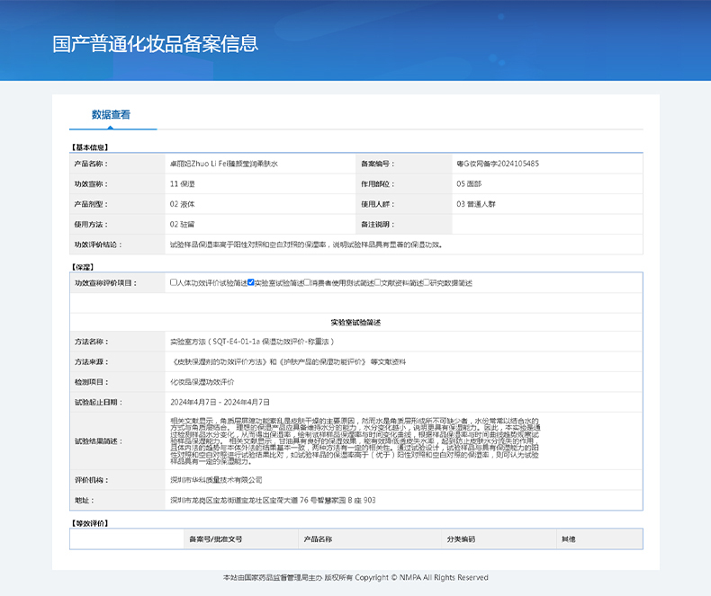Click the date range 2024年4月7日 - 2024年4月7日
This screenshot has height=596, width=711.
click(x=220, y=402)
